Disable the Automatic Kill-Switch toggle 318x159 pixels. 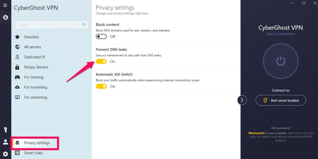[x=101, y=86]
